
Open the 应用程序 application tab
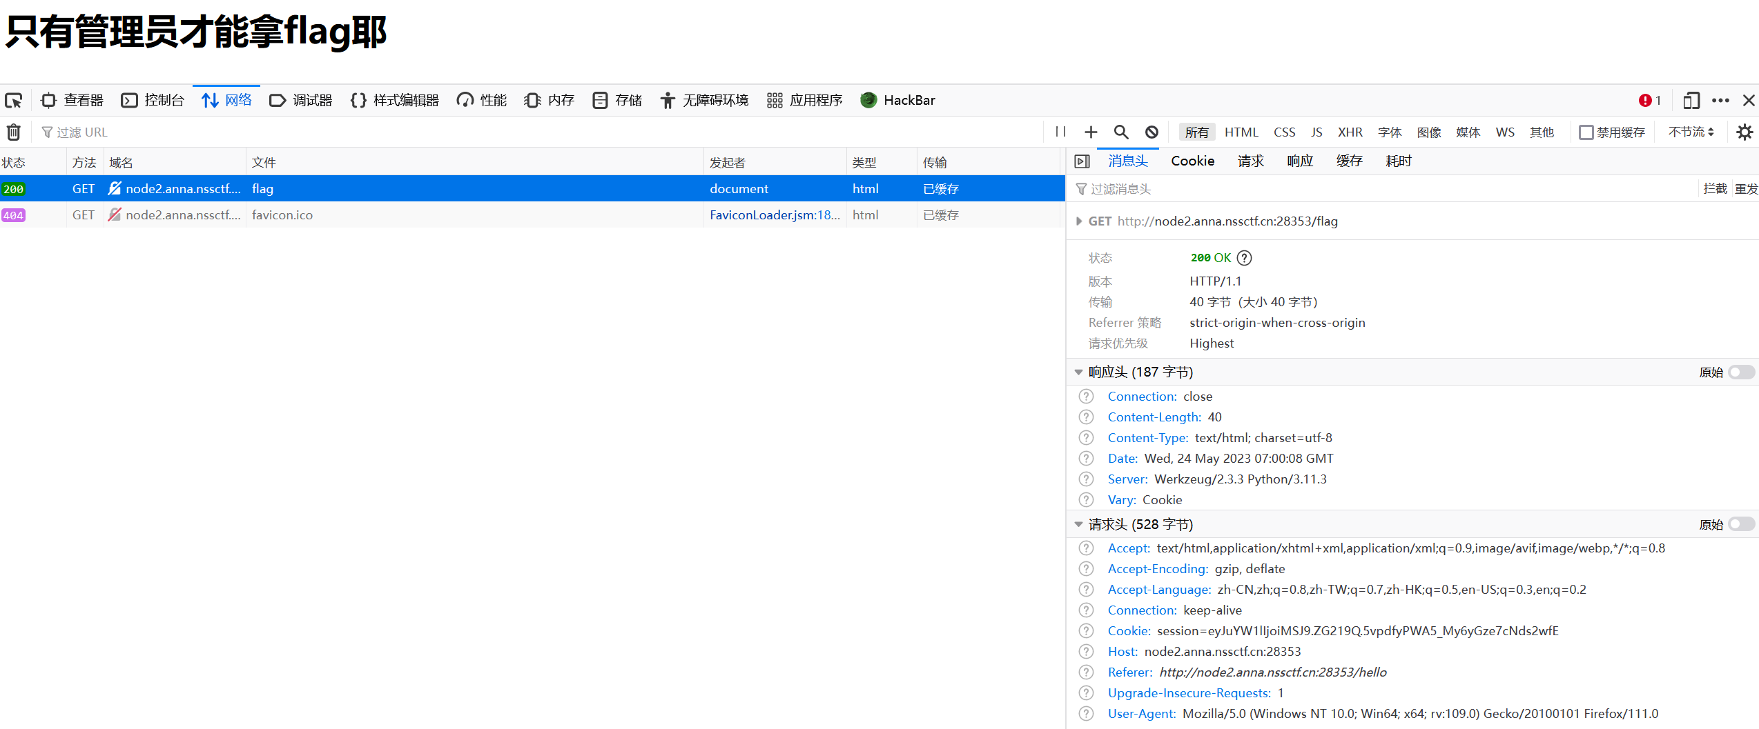pos(805,101)
